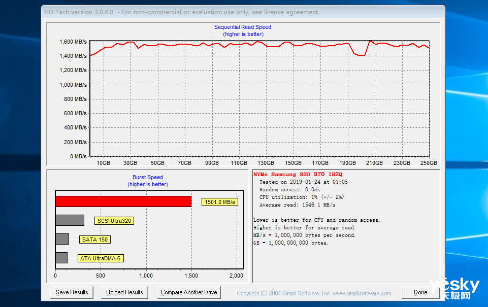Click the "30GB" axis label

coord(130,163)
